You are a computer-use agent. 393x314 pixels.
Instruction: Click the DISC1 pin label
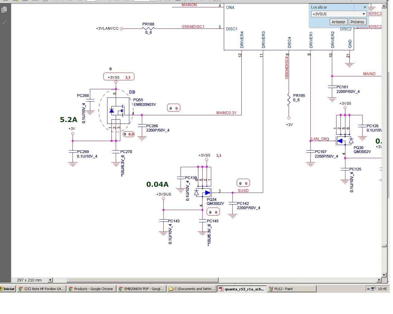[232, 29]
